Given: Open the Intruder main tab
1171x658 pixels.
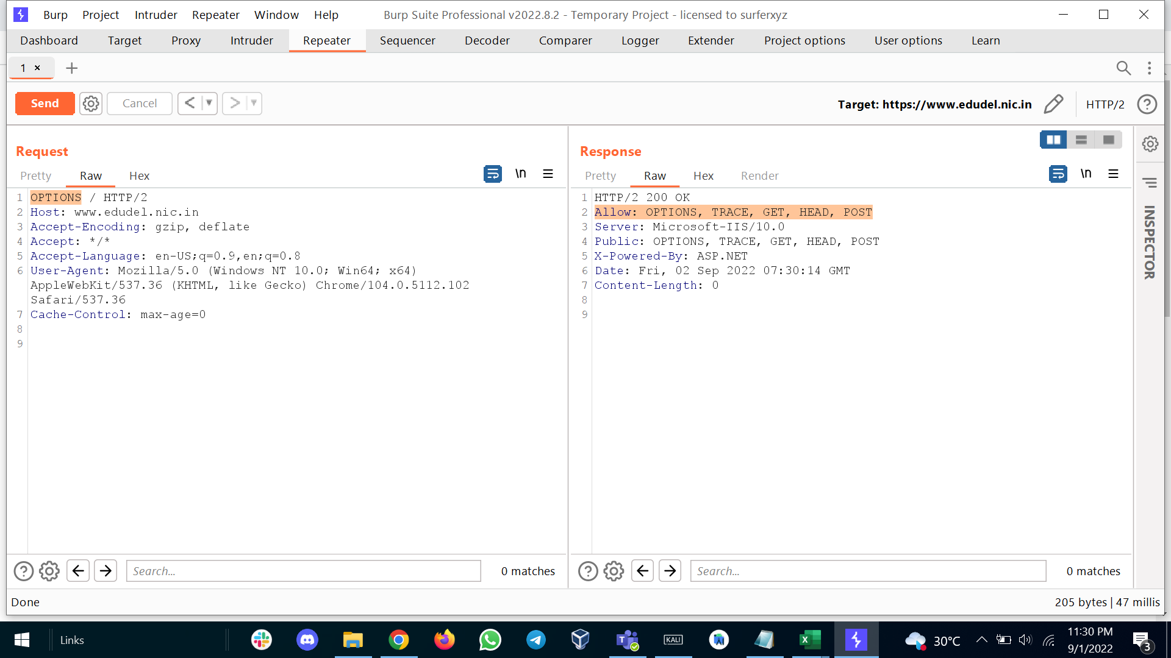Looking at the screenshot, I should tap(251, 41).
